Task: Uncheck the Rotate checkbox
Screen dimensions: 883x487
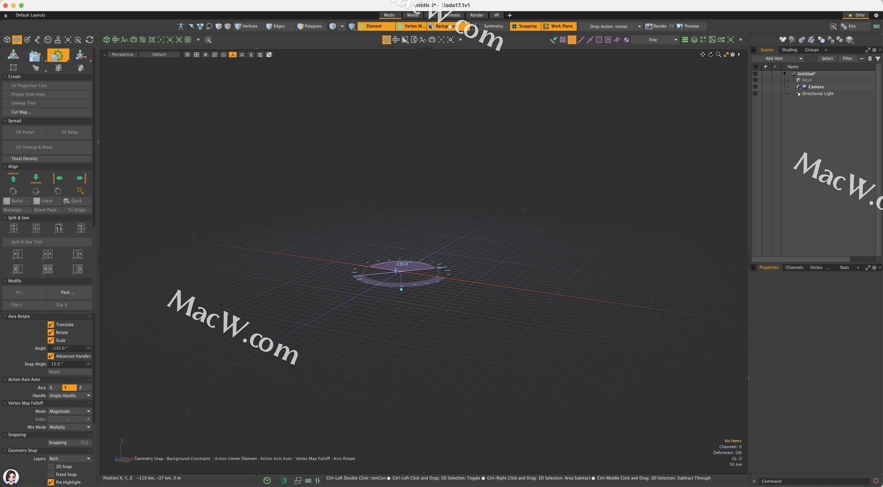Action: (51, 332)
